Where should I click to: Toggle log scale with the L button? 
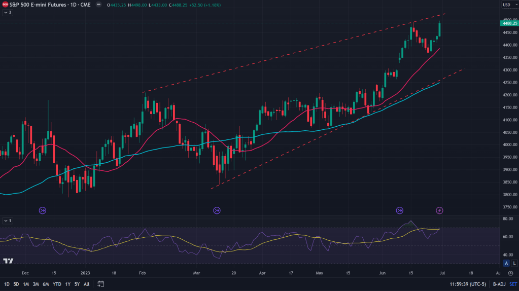513,263
